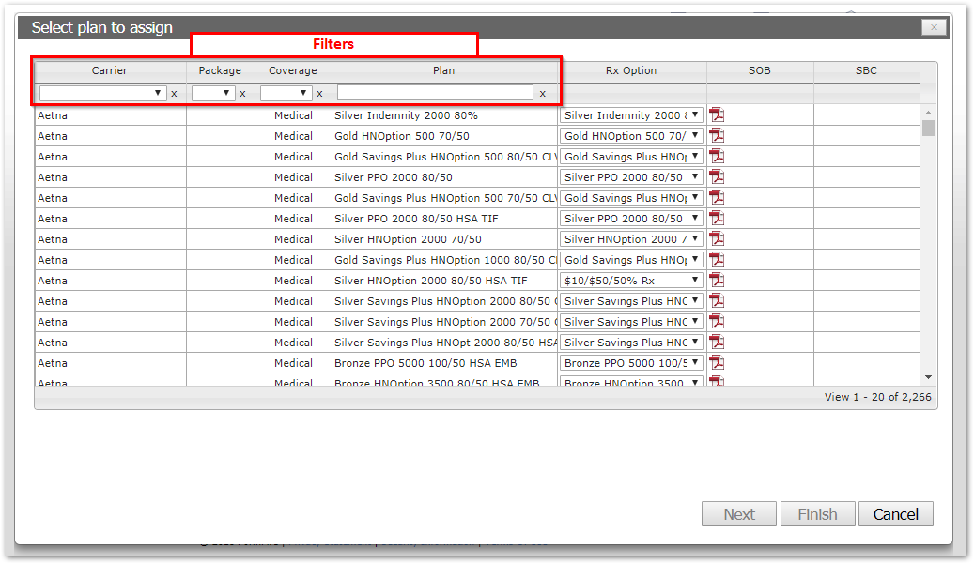
Task: Sort by the Rx Option column header
Action: [631, 70]
